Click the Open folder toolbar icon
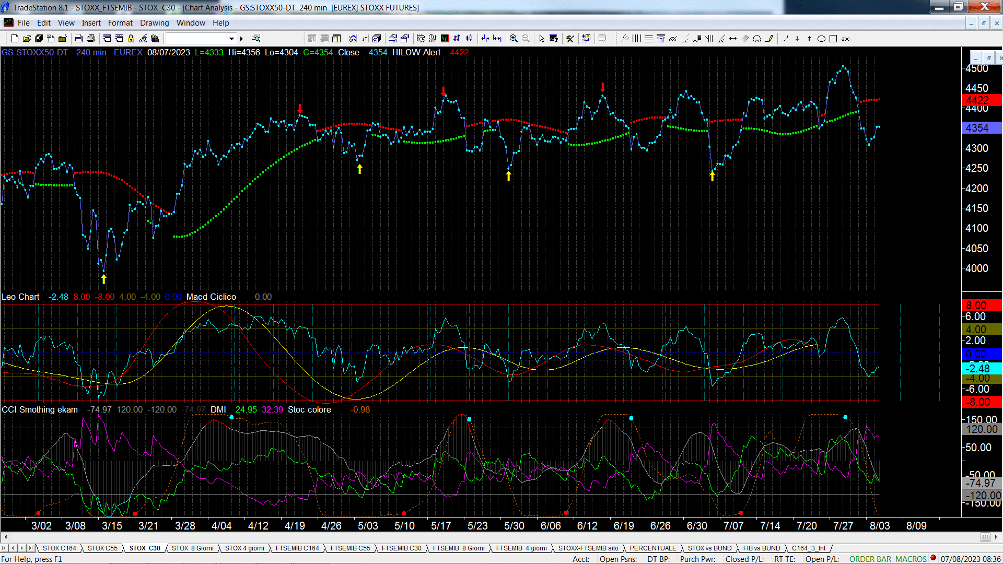The height and width of the screenshot is (564, 1003). [x=27, y=39]
